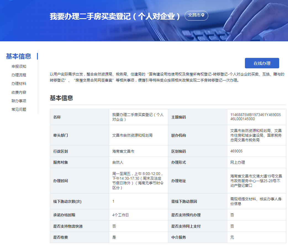Click the 办理地址 label cell
The height and width of the screenshot is (245, 288).
click(x=197, y=181)
